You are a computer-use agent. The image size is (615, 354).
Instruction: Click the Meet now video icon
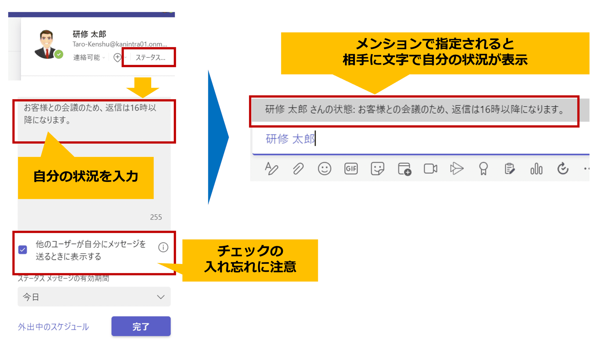tap(430, 169)
